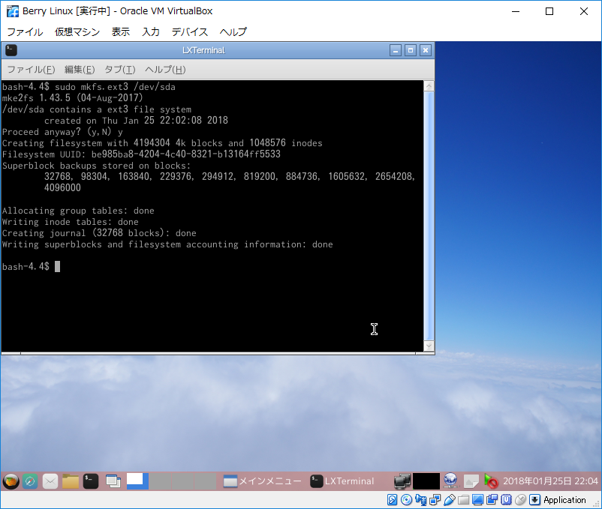The image size is (602, 509).
Task: Switch to the third workspace in pager
Action: click(x=182, y=481)
